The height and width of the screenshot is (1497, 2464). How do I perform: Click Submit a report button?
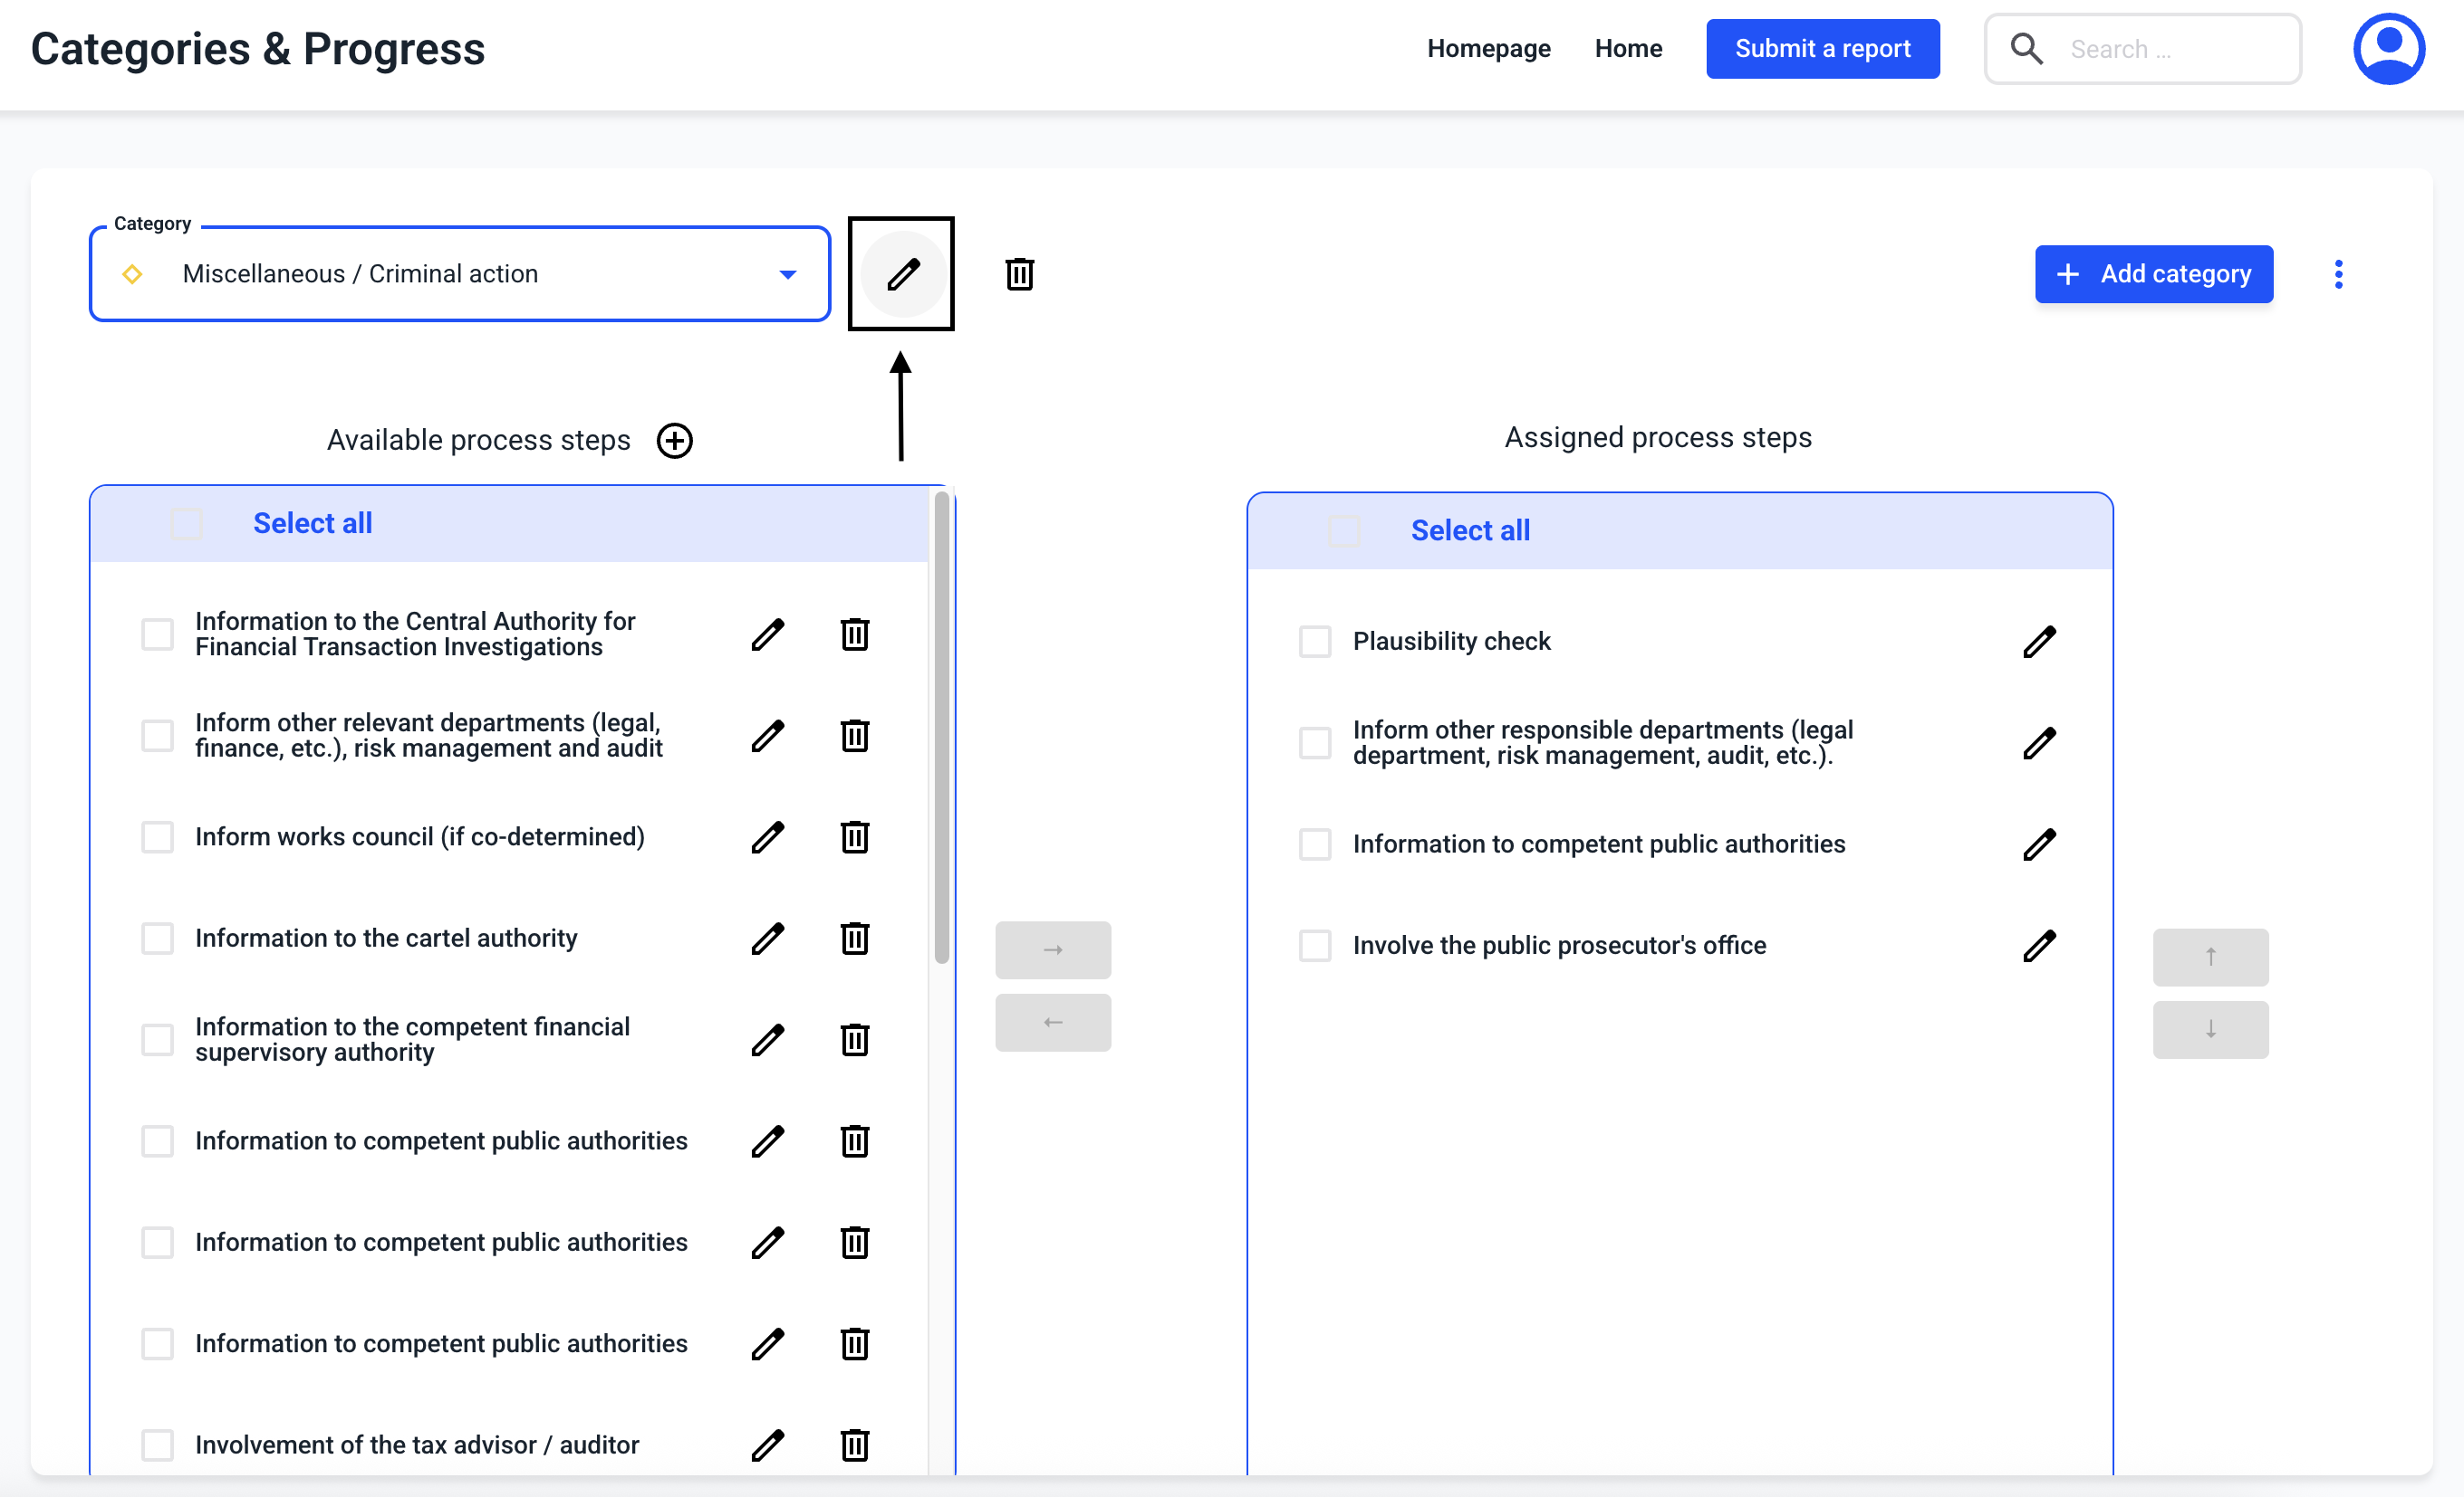coord(1822,49)
